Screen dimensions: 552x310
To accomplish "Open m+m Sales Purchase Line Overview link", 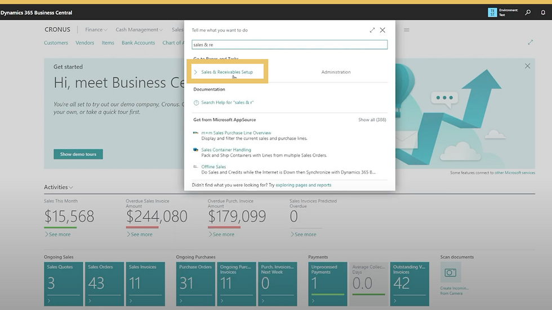I will tap(236, 133).
